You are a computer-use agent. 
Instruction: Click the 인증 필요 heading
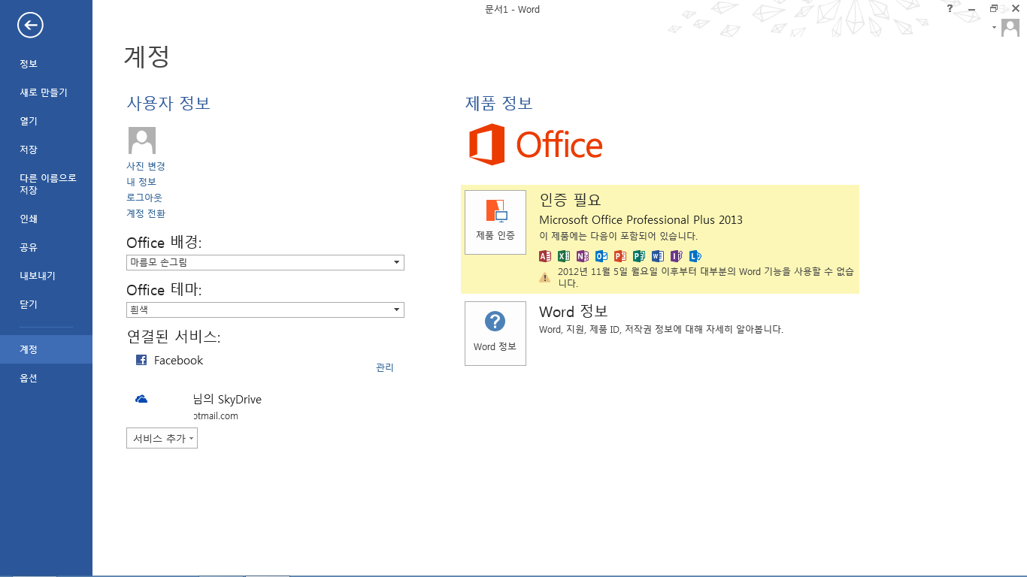pyautogui.click(x=571, y=200)
